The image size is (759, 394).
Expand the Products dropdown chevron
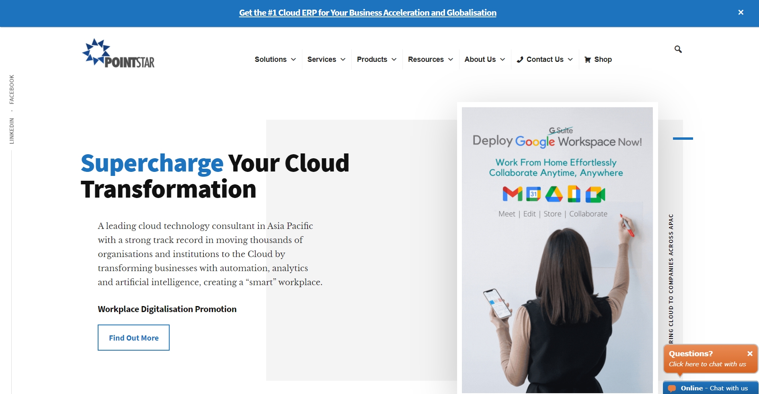coord(394,59)
